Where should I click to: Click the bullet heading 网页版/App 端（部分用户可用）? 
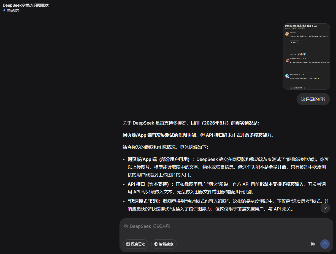point(159,159)
